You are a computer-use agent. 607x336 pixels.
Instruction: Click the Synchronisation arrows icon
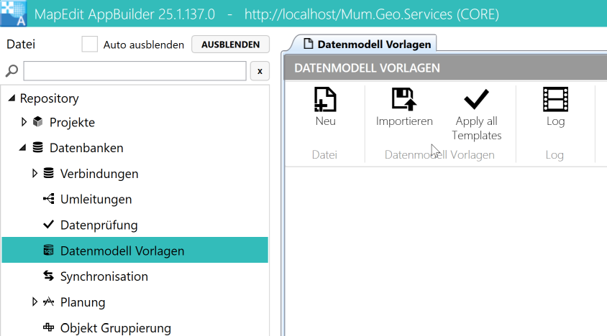pos(49,276)
